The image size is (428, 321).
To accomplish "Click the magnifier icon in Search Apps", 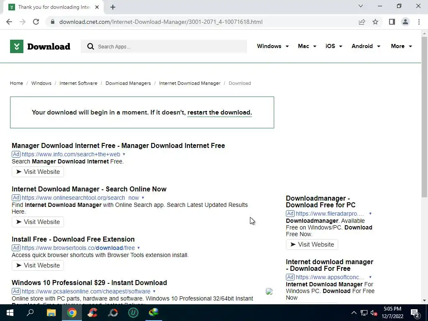I will pyautogui.click(x=91, y=46).
